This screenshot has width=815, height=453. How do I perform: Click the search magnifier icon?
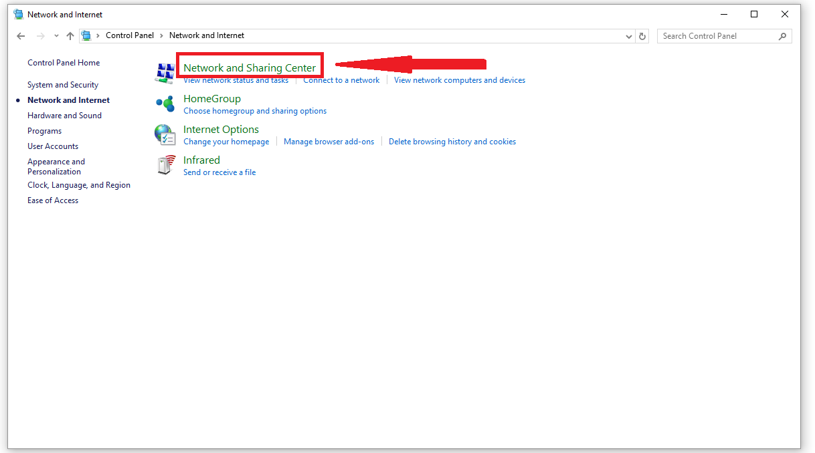(x=782, y=36)
